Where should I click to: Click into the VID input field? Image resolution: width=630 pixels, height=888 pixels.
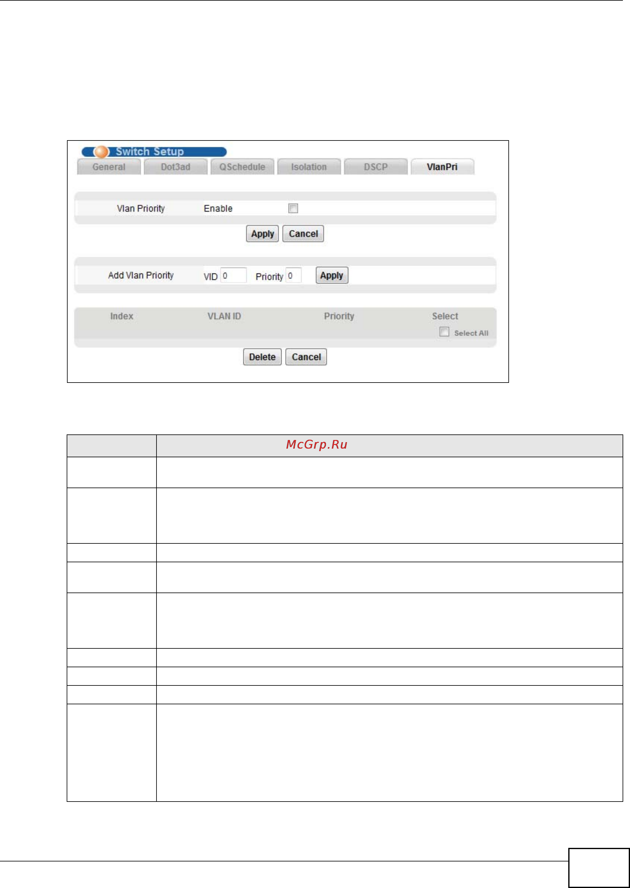click(x=233, y=275)
